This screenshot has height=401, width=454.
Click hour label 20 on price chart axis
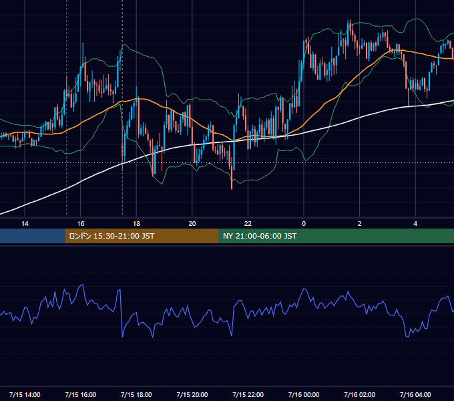click(x=192, y=224)
